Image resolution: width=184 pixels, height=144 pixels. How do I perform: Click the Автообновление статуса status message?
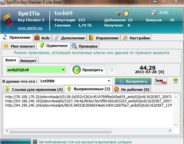(x=85, y=142)
